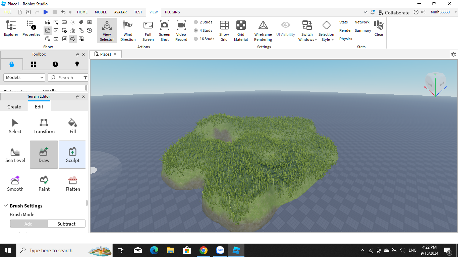458x257 pixels.
Task: Open the Explorer panel
Action: (11, 28)
